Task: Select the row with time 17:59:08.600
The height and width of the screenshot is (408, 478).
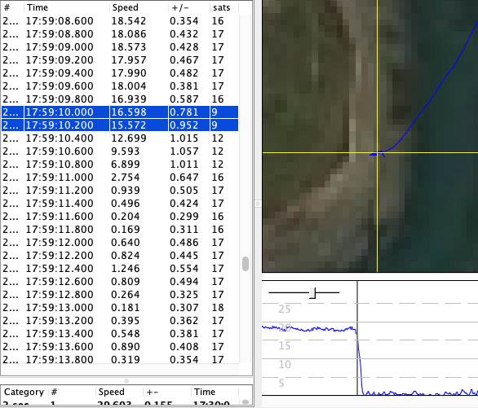Action: pyautogui.click(x=120, y=21)
